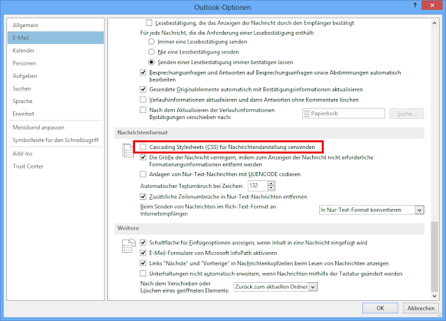Open the help question mark
This screenshot has width=446, height=321.
coord(415,6)
